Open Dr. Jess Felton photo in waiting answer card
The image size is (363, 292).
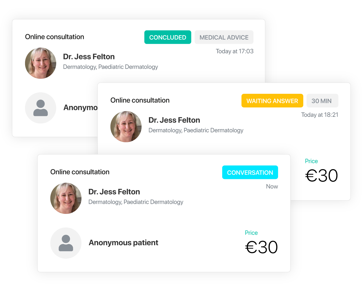pyautogui.click(x=126, y=127)
